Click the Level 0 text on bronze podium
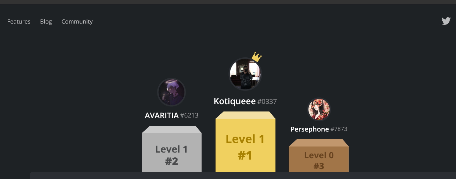 319,155
